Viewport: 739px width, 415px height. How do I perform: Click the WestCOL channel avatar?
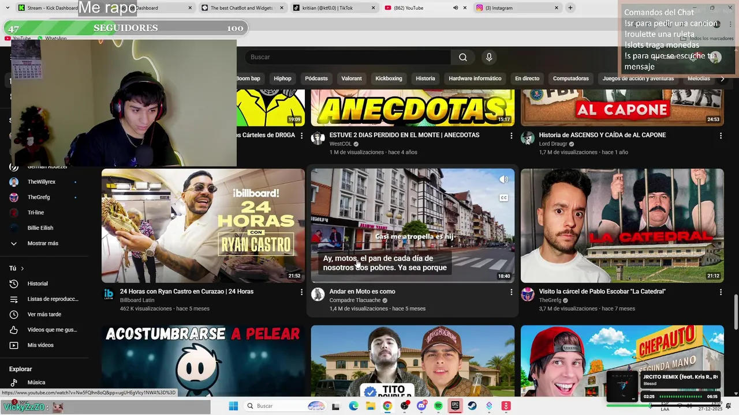click(x=318, y=138)
